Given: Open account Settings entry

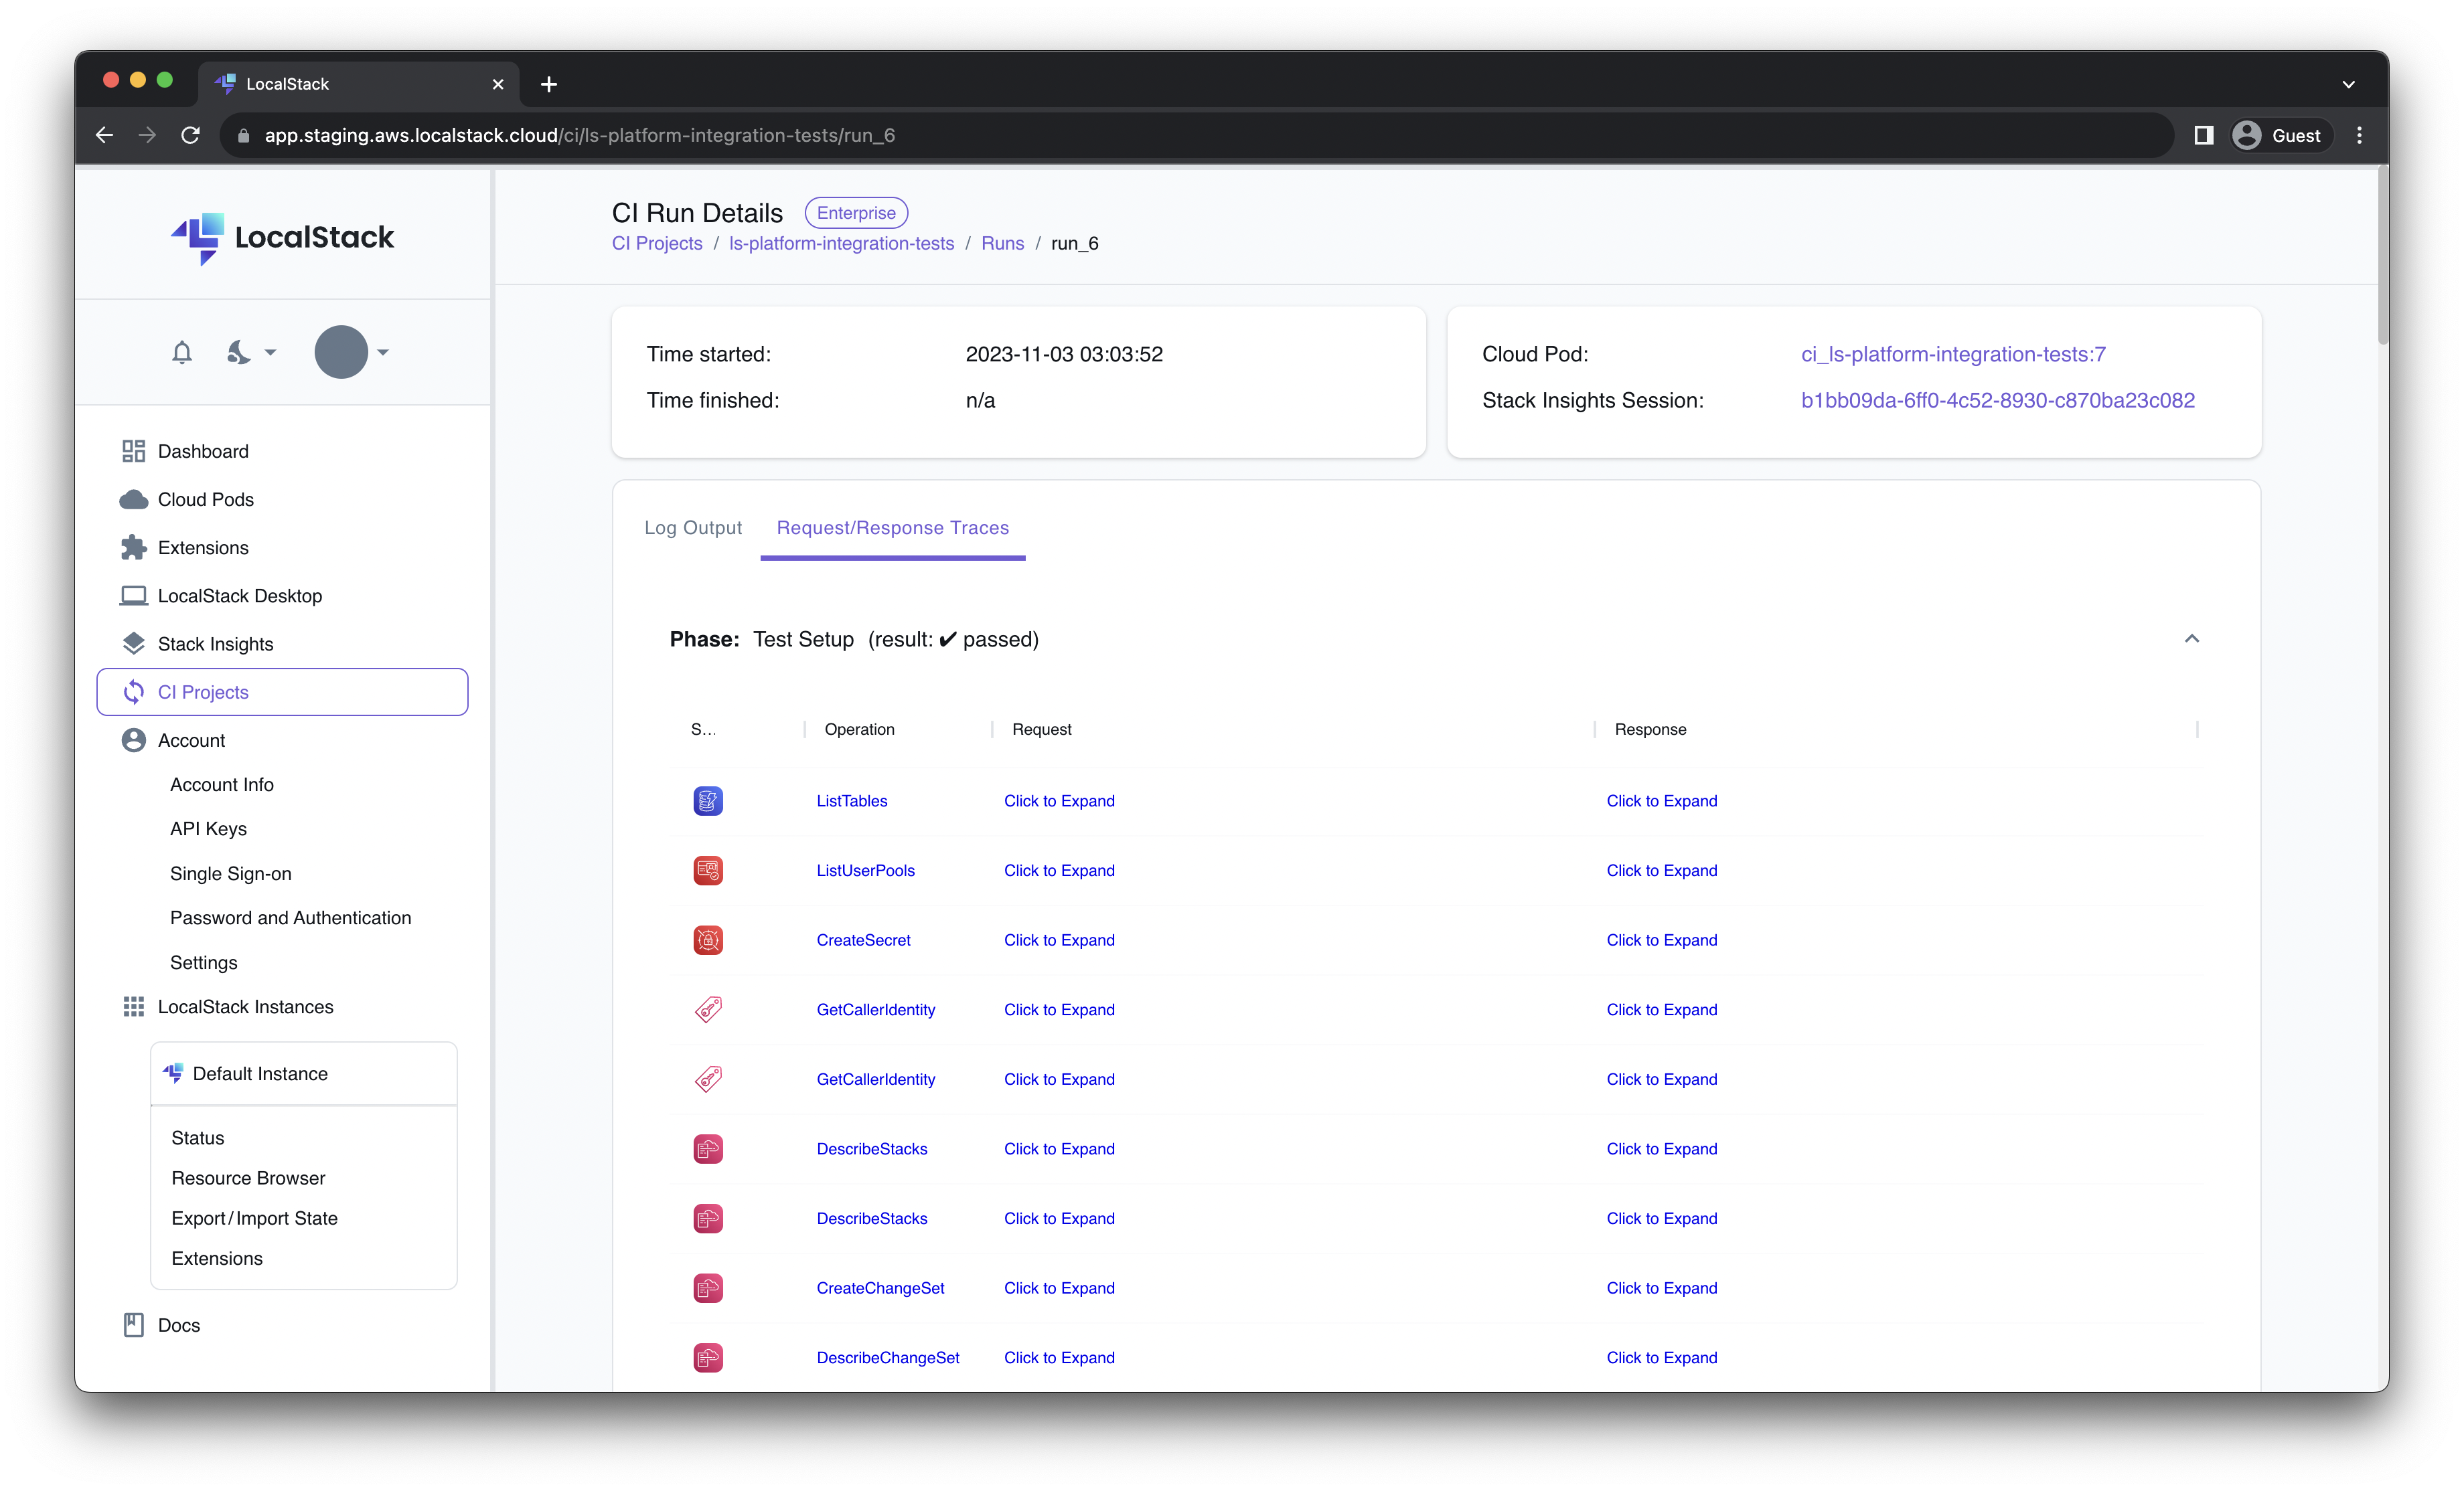Looking at the screenshot, I should point(203,962).
